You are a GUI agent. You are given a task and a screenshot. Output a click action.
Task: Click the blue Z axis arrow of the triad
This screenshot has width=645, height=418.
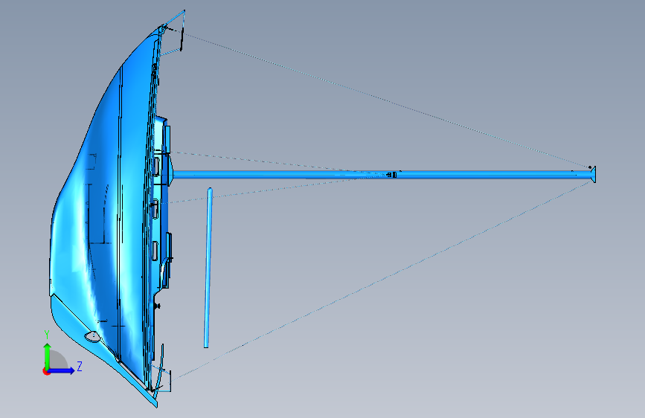pos(62,370)
